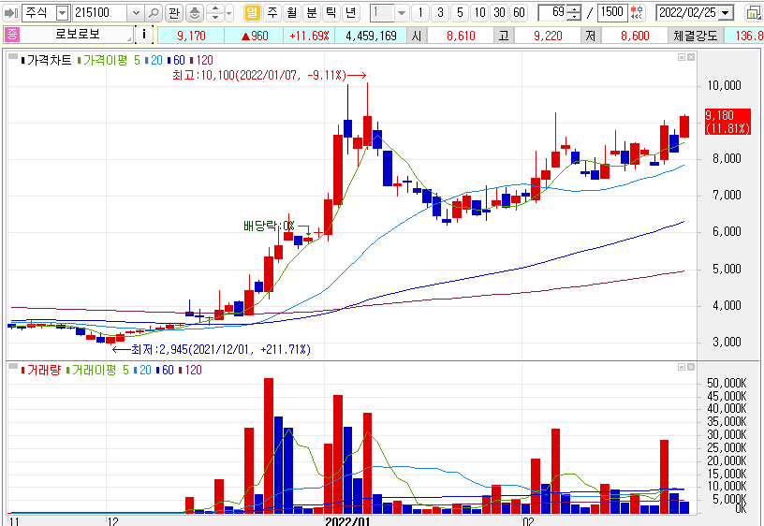Click the small menu icon at volume panel top-left
This screenshot has width=764, height=526.
tap(13, 366)
